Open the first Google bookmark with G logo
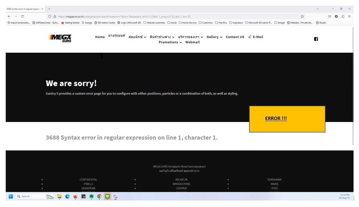 [x=87, y=23]
